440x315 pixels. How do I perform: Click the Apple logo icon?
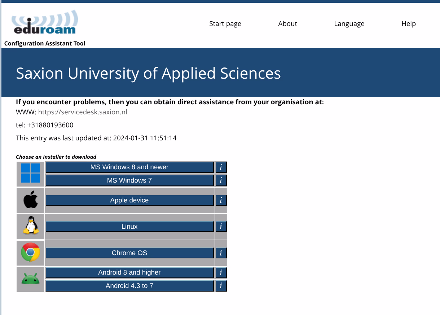(x=31, y=200)
